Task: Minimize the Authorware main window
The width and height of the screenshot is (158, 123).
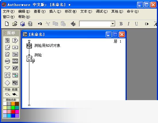Action: point(140,5)
